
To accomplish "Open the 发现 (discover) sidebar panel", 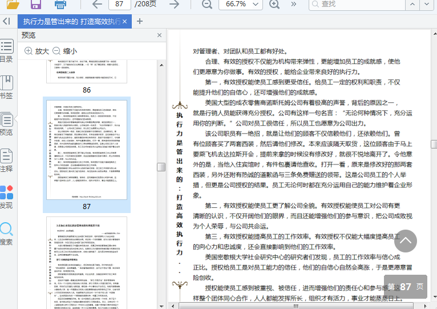I will click(6, 196).
